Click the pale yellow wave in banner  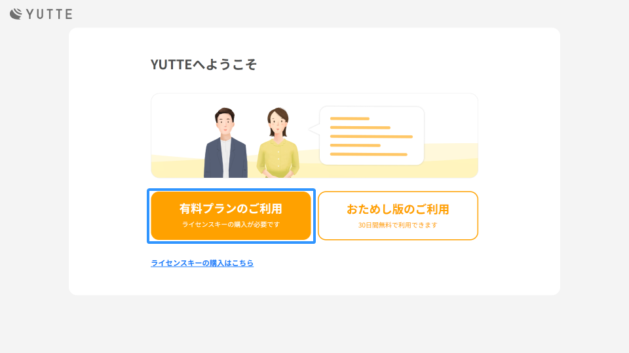(x=451, y=160)
